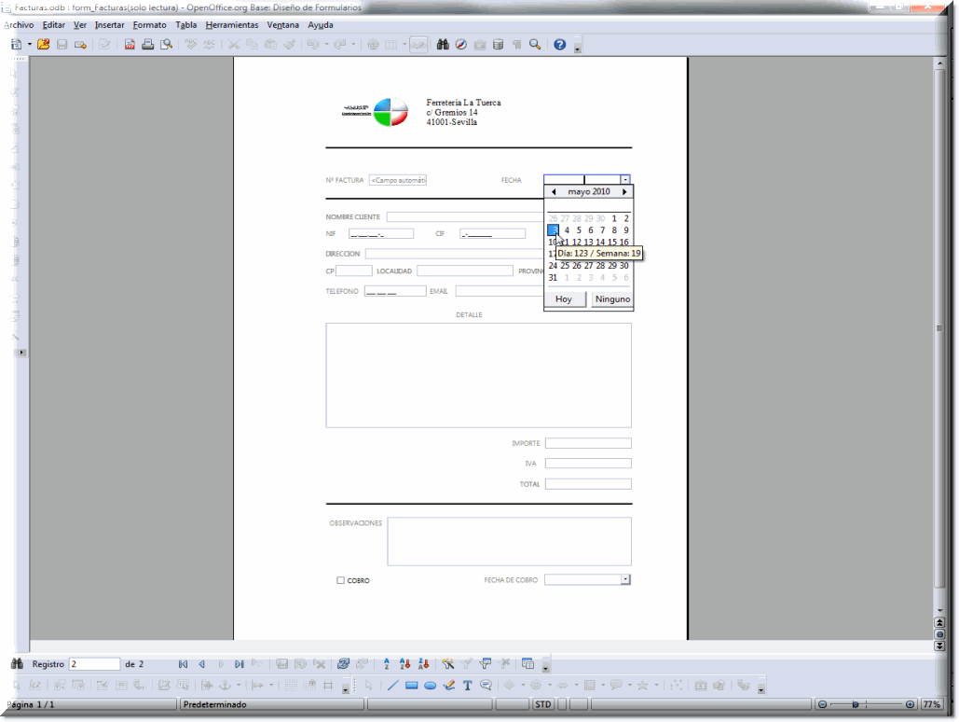Go to next month in calendar
Viewport: 959px width, 722px height.
click(x=624, y=192)
